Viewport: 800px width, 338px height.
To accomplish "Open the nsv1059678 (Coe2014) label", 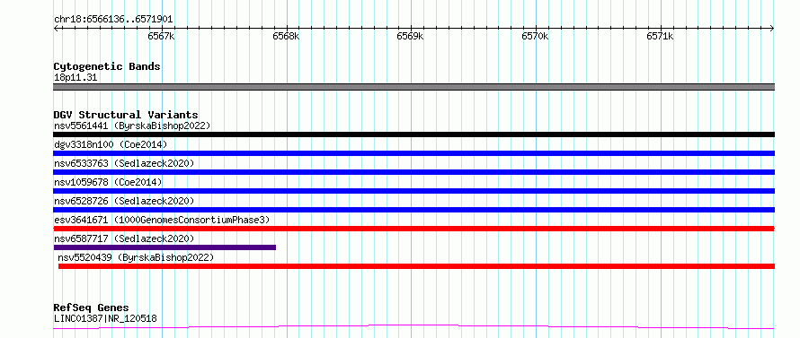I will point(108,182).
